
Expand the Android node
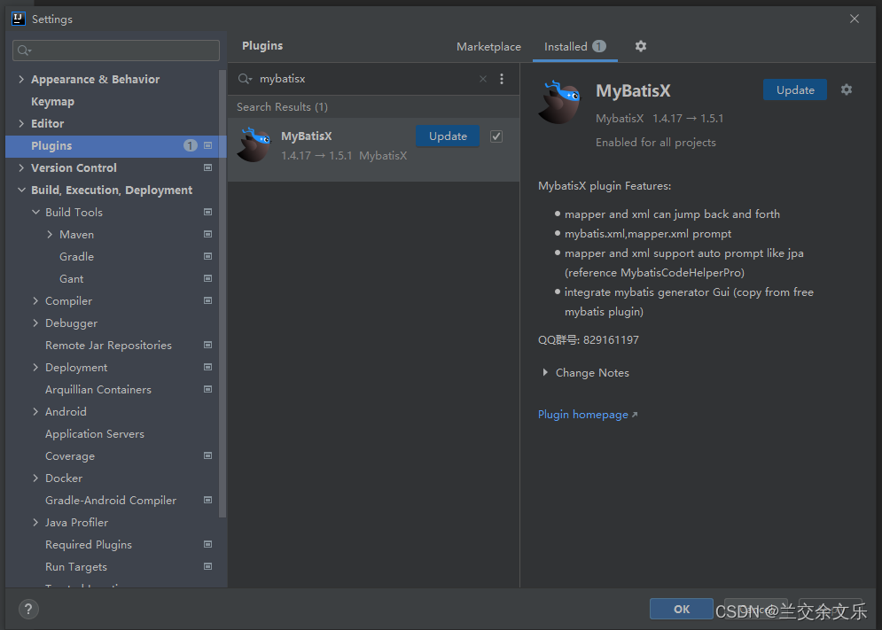tap(36, 412)
